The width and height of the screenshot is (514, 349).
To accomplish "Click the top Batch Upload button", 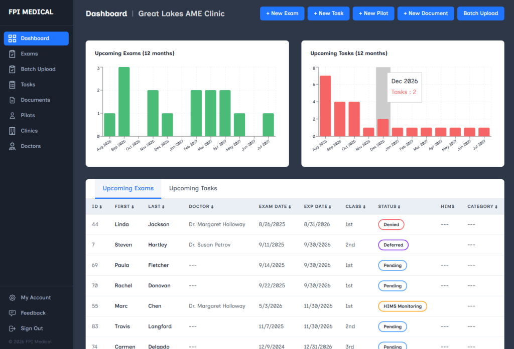I will [480, 14].
